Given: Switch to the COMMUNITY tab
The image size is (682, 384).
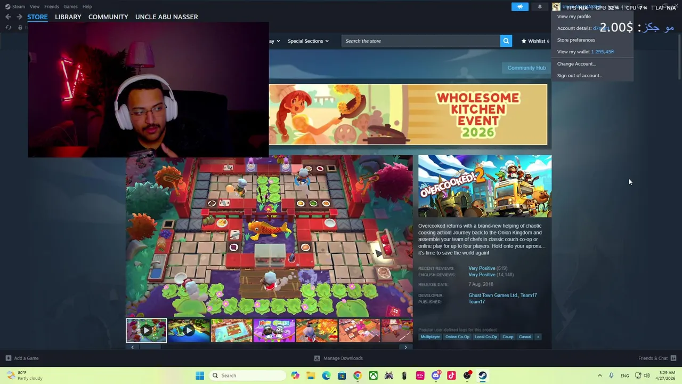Looking at the screenshot, I should coord(108,17).
